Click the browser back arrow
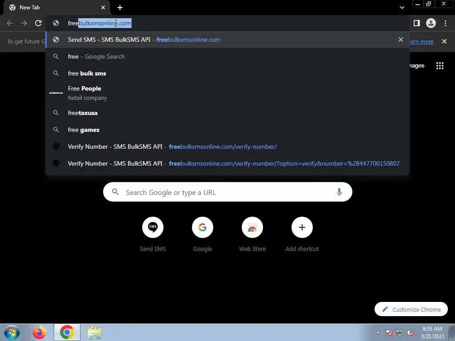Image resolution: width=455 pixels, height=341 pixels. [10, 23]
